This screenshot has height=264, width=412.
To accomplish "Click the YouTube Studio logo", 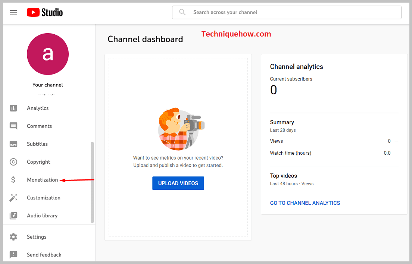I will [45, 12].
